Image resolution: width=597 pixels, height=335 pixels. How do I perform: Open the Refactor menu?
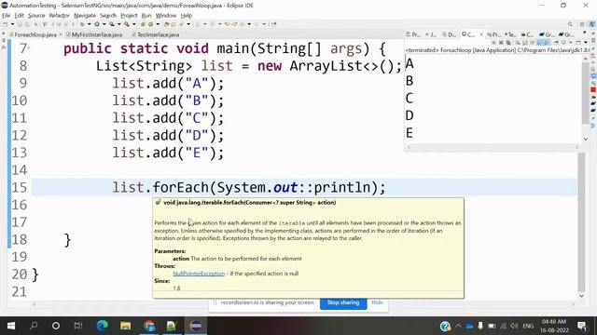coord(59,15)
